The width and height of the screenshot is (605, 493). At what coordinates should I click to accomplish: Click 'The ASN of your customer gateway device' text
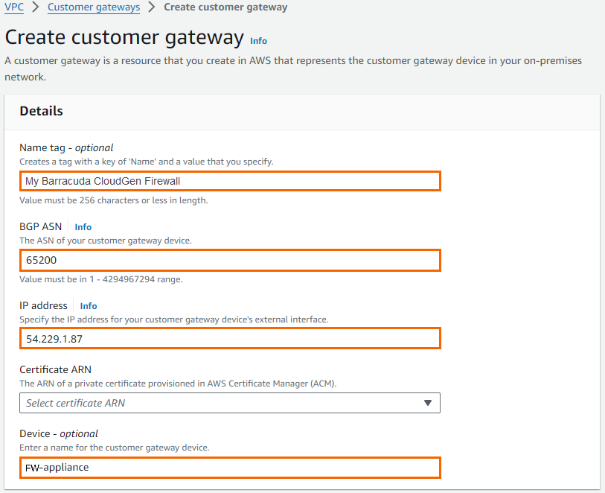click(x=106, y=241)
